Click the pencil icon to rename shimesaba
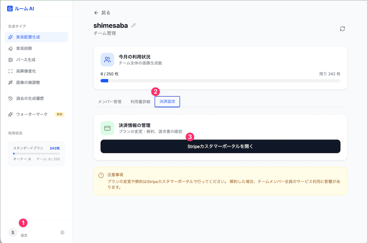Image resolution: width=367 pixels, height=243 pixels. pos(133,25)
